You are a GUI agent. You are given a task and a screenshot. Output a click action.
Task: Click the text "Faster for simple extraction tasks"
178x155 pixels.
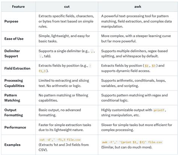65,125
